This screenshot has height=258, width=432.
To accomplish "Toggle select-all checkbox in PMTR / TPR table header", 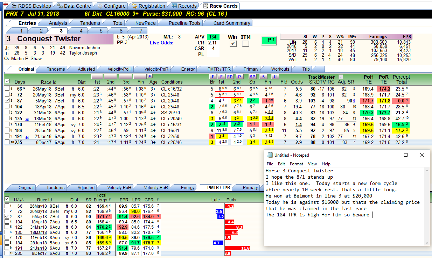I will (7, 199).
